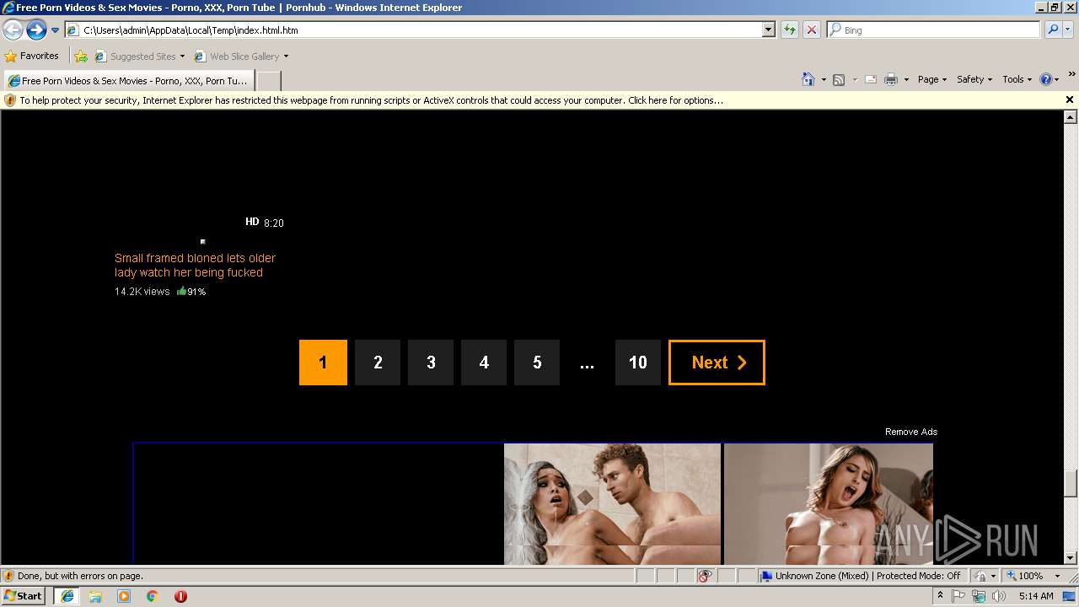The height and width of the screenshot is (607, 1079).
Task: Expand the Home button dropdown arrow
Action: (x=824, y=79)
